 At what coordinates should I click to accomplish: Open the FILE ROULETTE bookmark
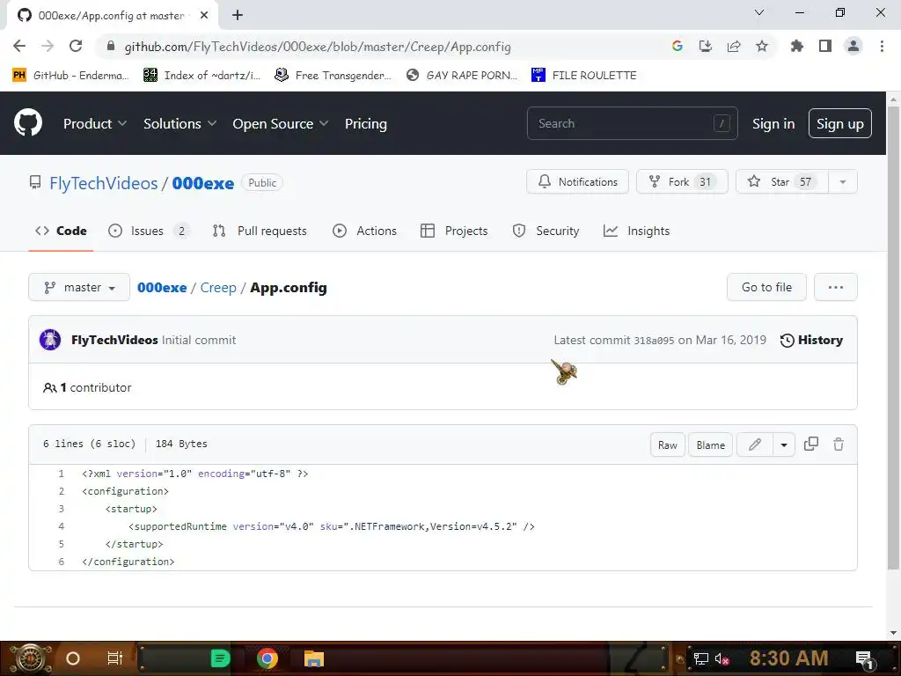pyautogui.click(x=583, y=75)
